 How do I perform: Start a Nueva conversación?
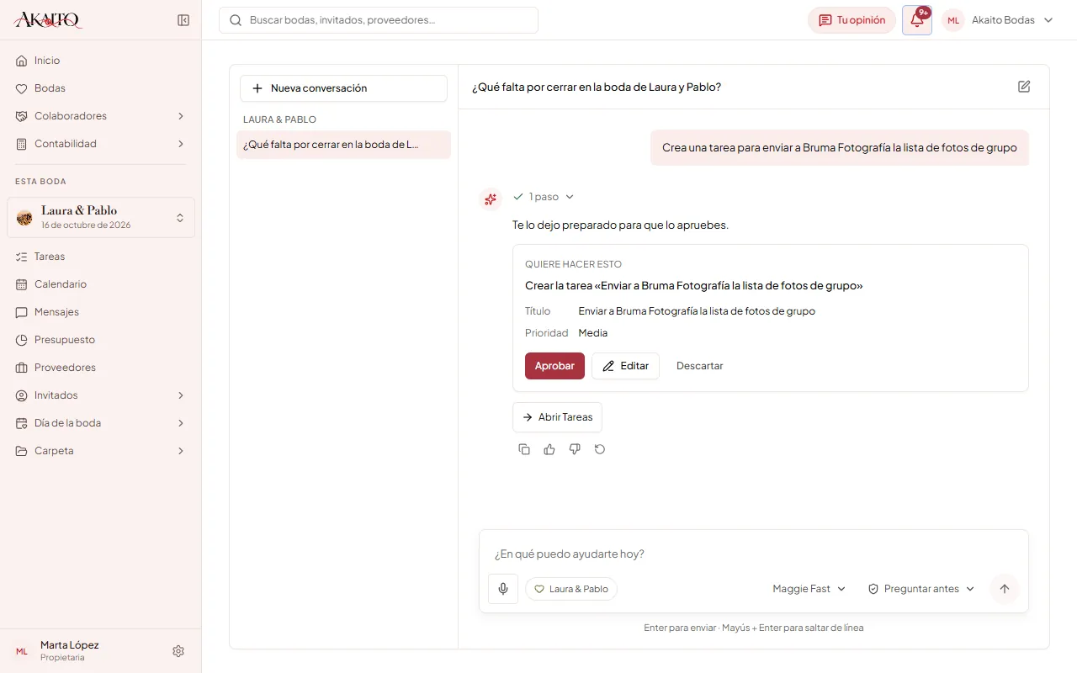[343, 88]
